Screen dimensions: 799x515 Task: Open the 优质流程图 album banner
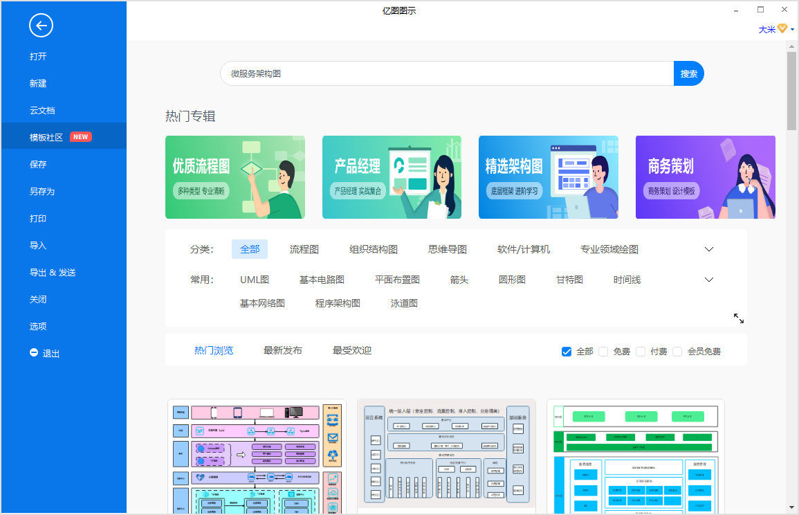click(x=235, y=177)
